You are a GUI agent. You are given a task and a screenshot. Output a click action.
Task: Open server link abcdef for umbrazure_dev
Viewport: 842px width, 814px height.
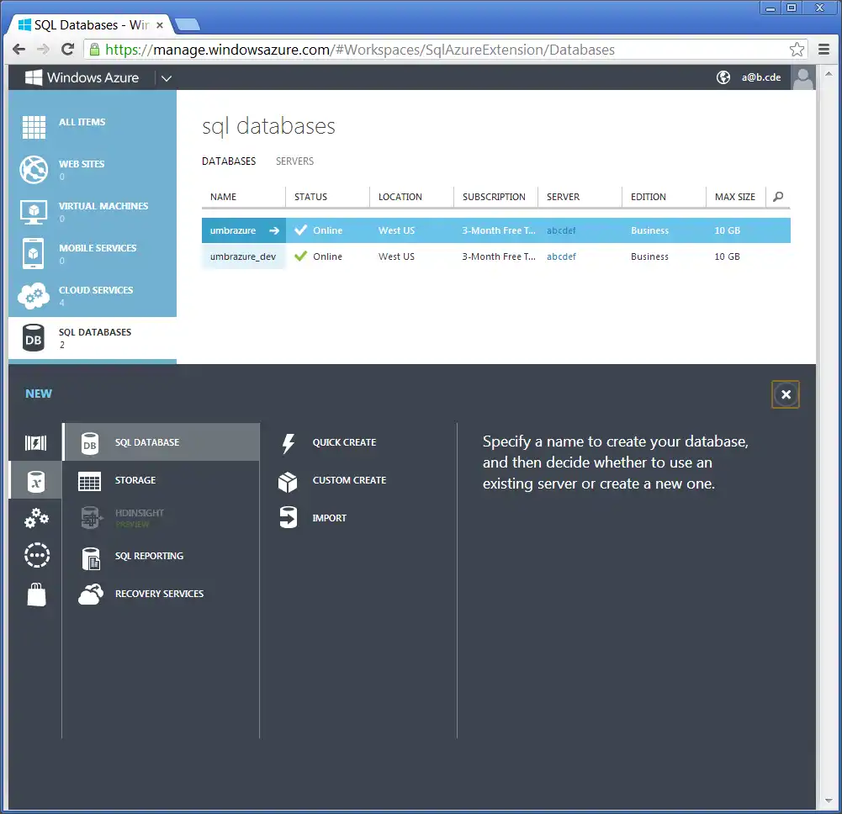point(561,256)
